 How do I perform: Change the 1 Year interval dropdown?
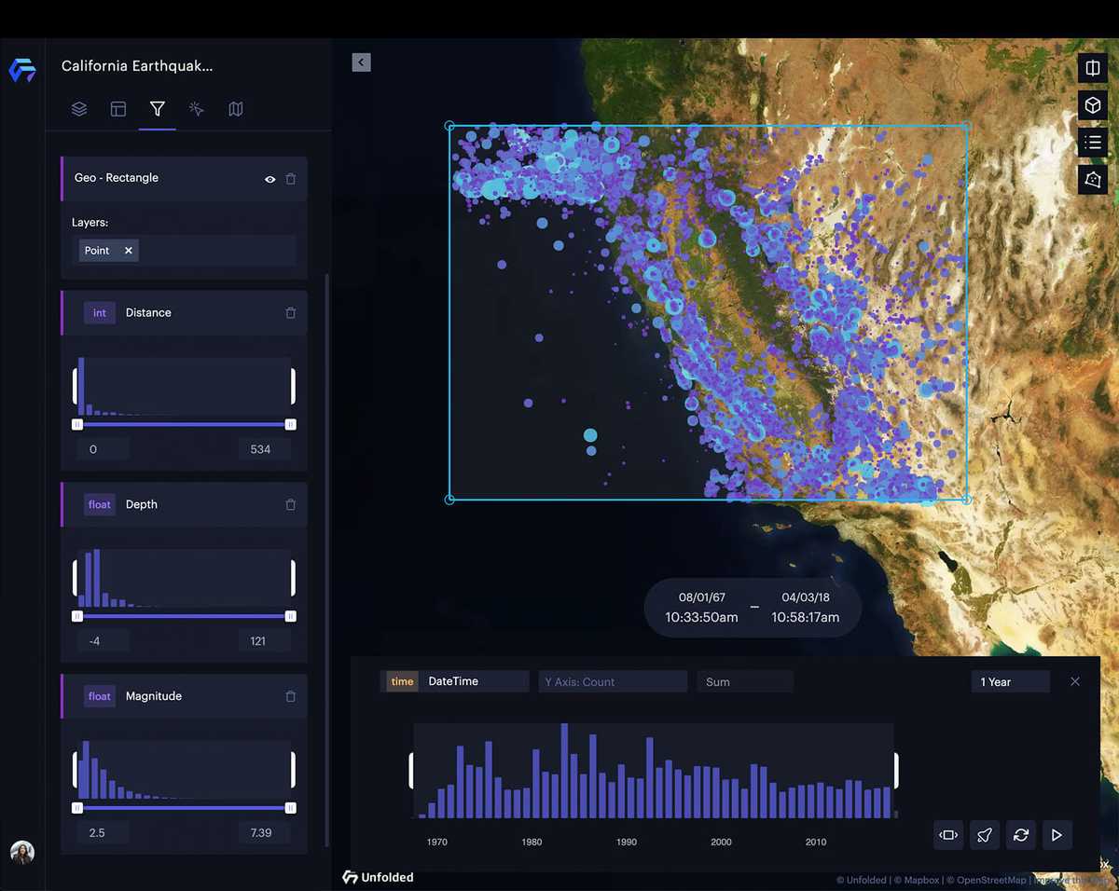(x=1010, y=682)
